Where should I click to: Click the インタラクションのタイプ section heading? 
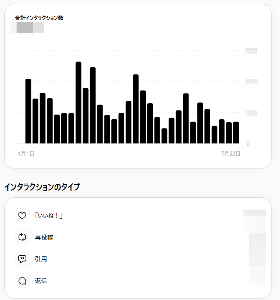click(x=42, y=187)
